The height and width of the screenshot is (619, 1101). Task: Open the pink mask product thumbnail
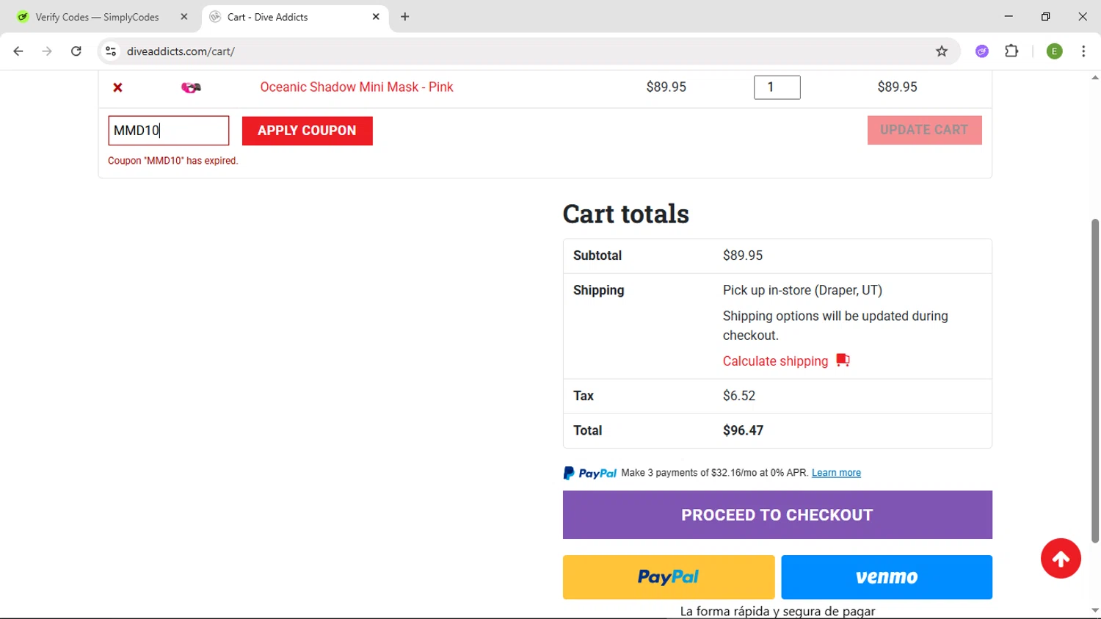point(191,87)
